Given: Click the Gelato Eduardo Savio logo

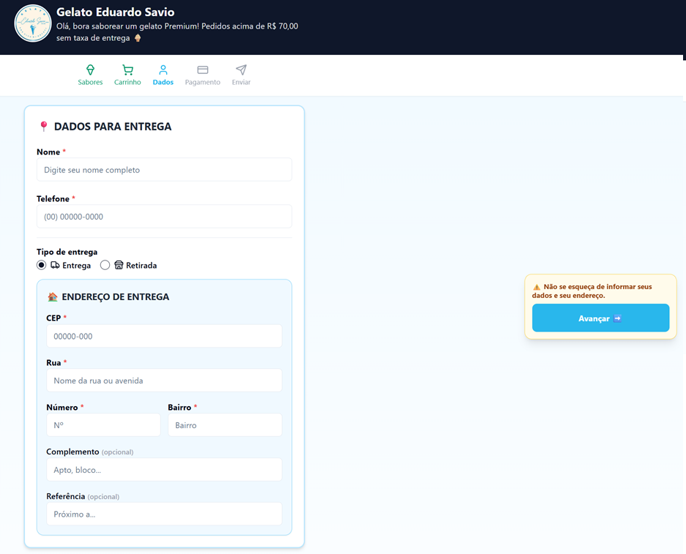Looking at the screenshot, I should click(x=33, y=23).
